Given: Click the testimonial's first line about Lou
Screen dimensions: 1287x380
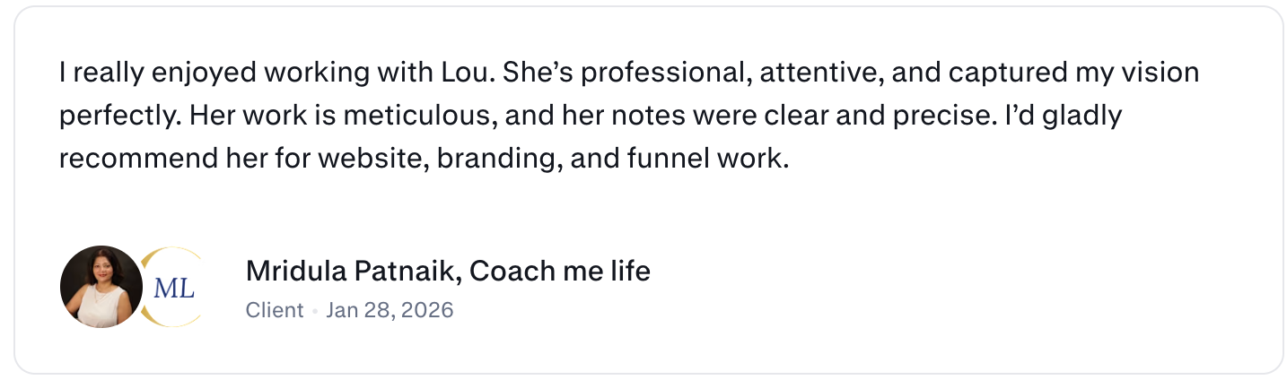Looking at the screenshot, I should coord(629,73).
